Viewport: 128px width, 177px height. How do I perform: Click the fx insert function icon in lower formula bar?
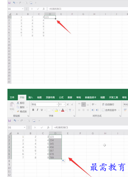pyautogui.click(x=48, y=127)
